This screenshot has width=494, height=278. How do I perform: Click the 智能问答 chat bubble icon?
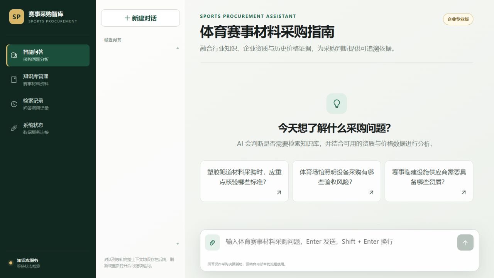click(x=14, y=55)
